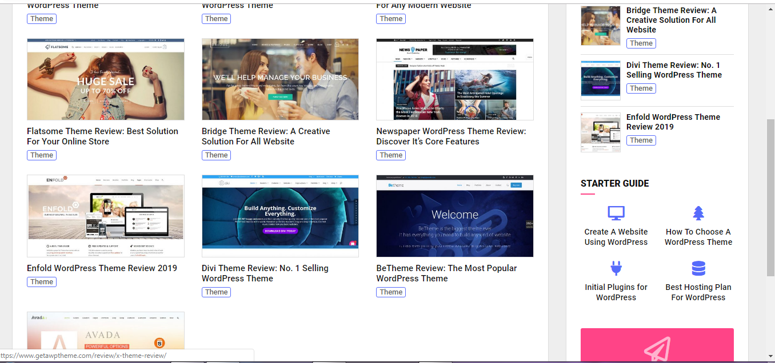Screen dimensions: 775x363
Task: Select the Flatsome HUGE SALE thumbnail
Action: (106, 79)
